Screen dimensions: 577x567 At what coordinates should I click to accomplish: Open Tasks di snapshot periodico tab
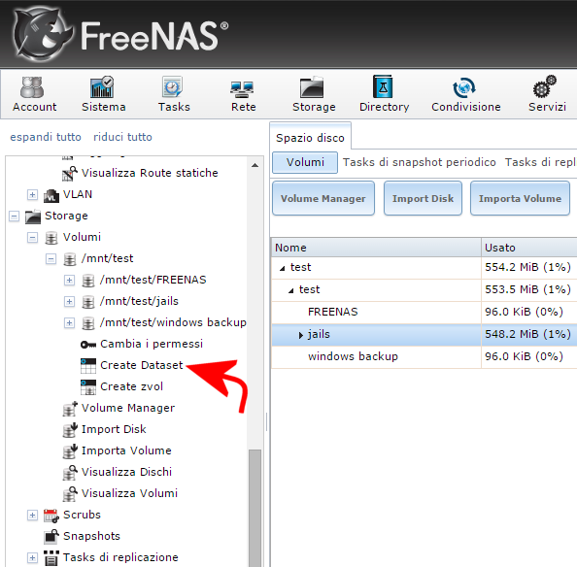(x=419, y=162)
